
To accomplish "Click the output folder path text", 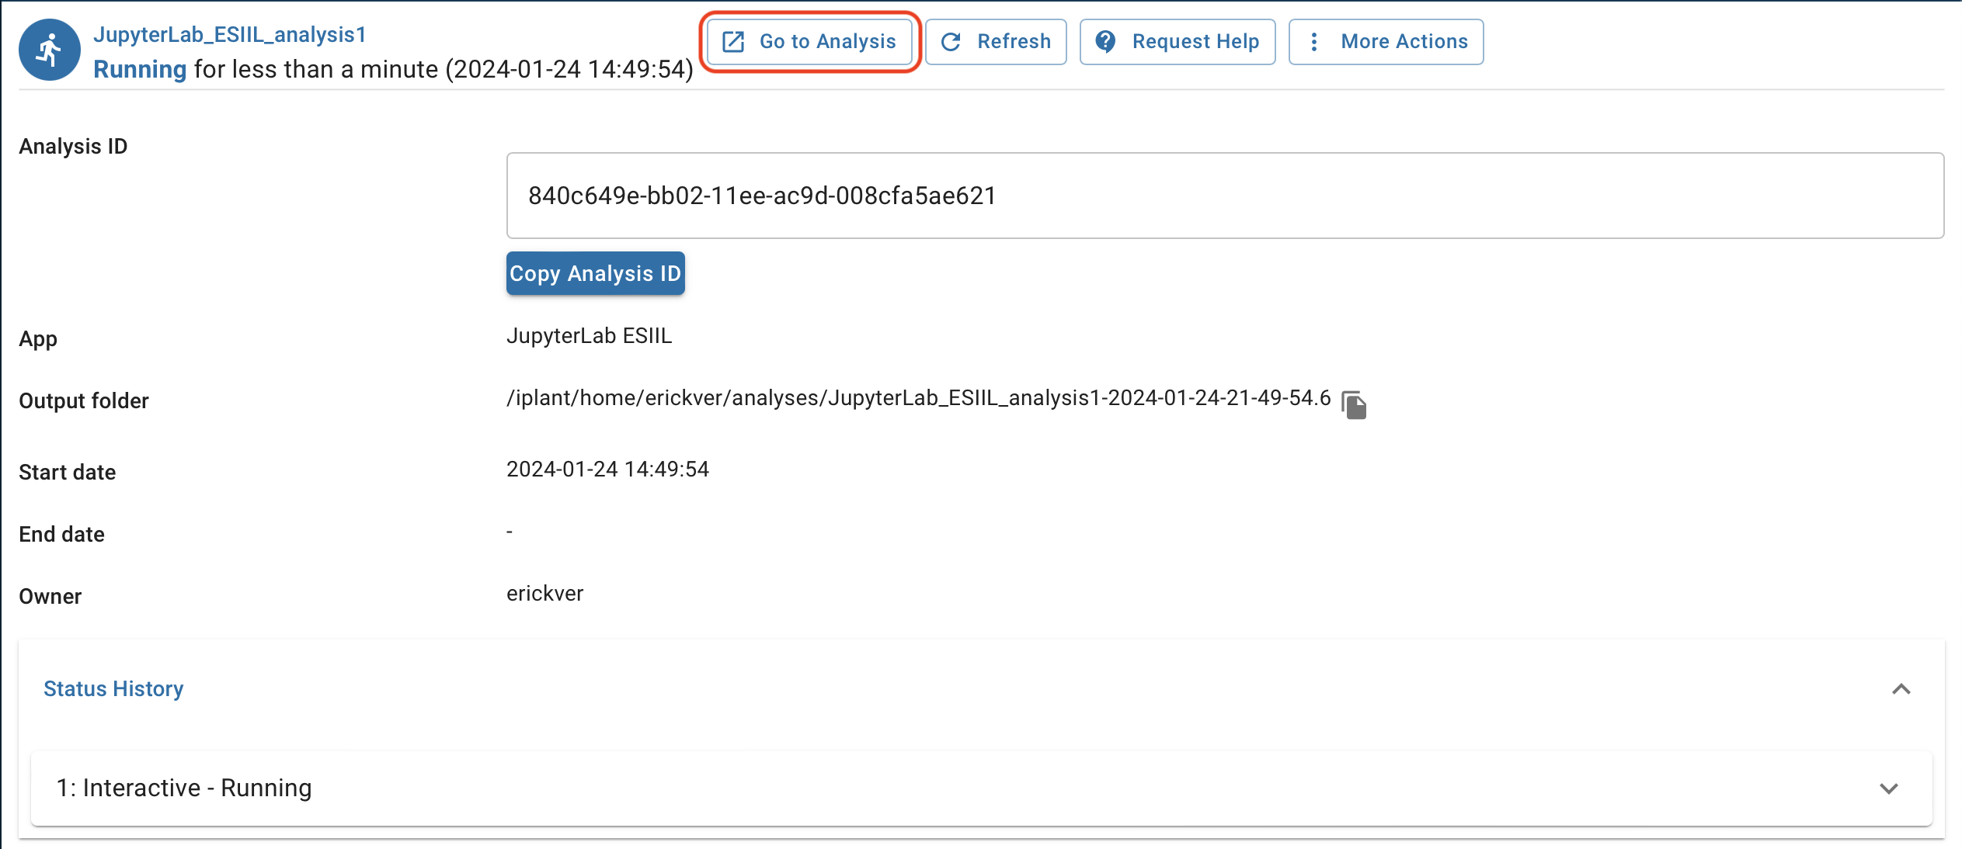I will click(x=918, y=398).
